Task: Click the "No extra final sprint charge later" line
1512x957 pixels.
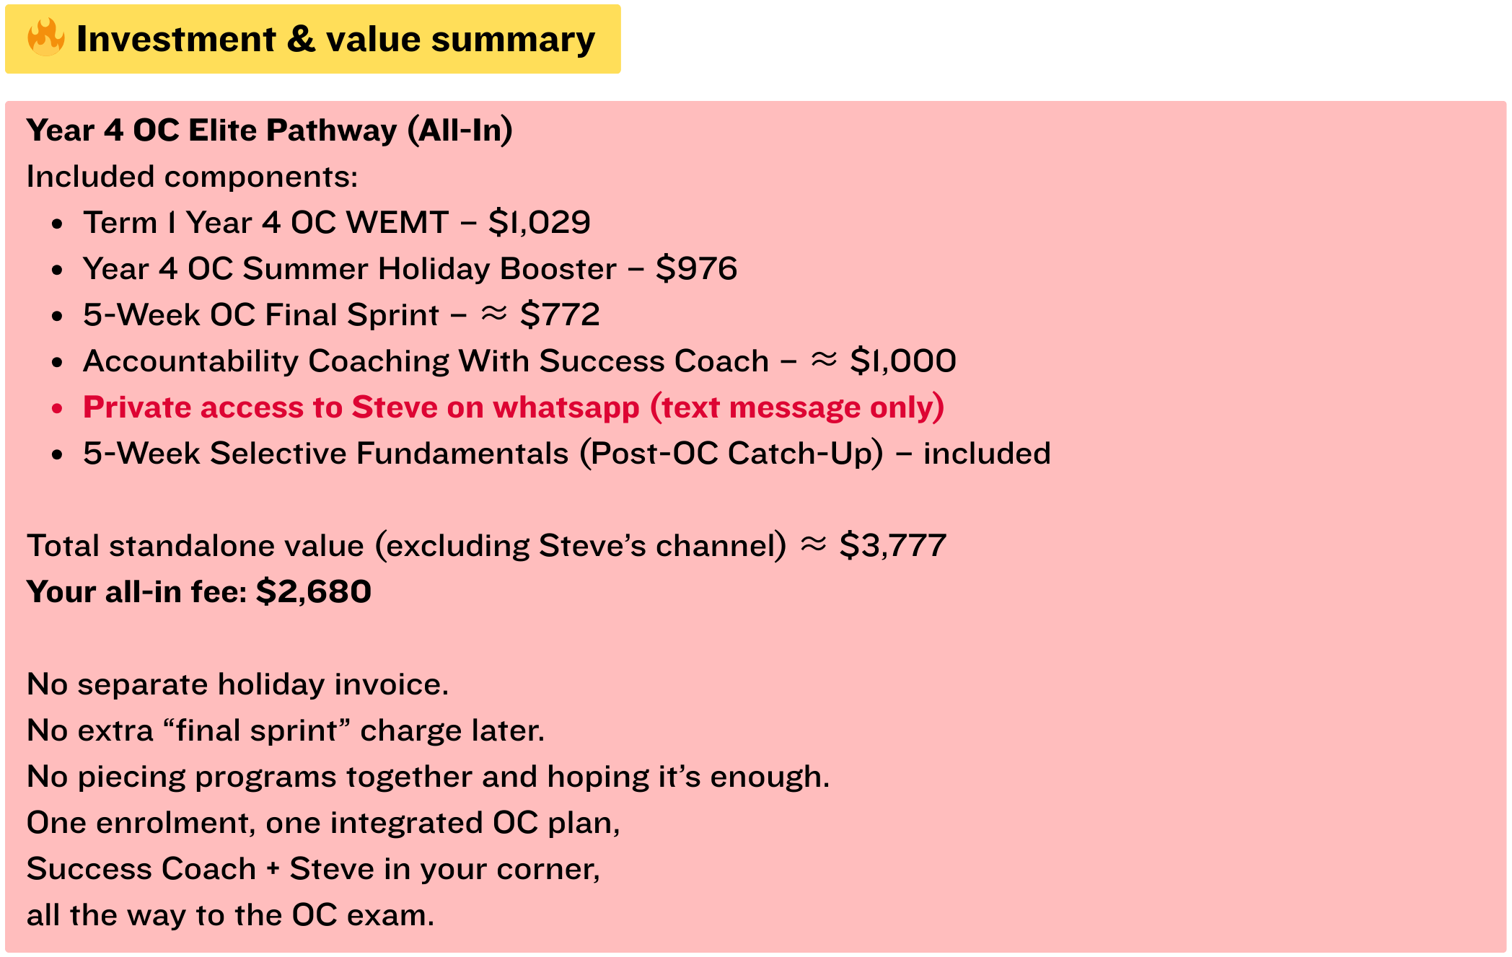Action: pyautogui.click(x=286, y=730)
